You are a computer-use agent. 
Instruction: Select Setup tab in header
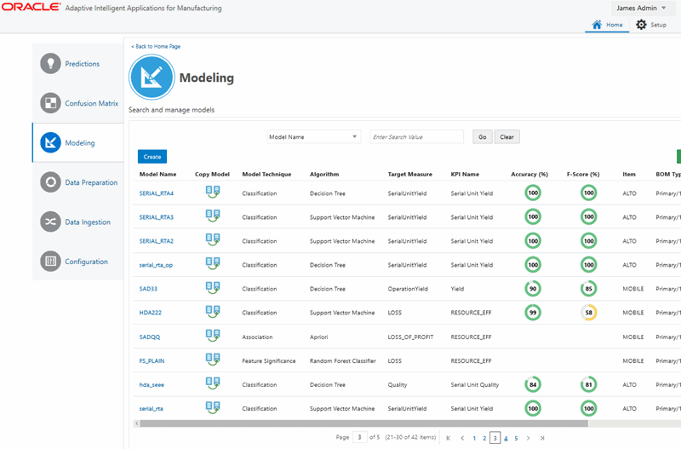(651, 25)
